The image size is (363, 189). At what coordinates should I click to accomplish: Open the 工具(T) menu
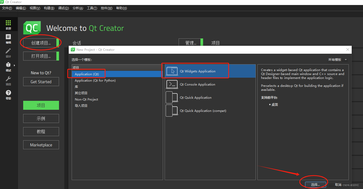(x=92, y=8)
